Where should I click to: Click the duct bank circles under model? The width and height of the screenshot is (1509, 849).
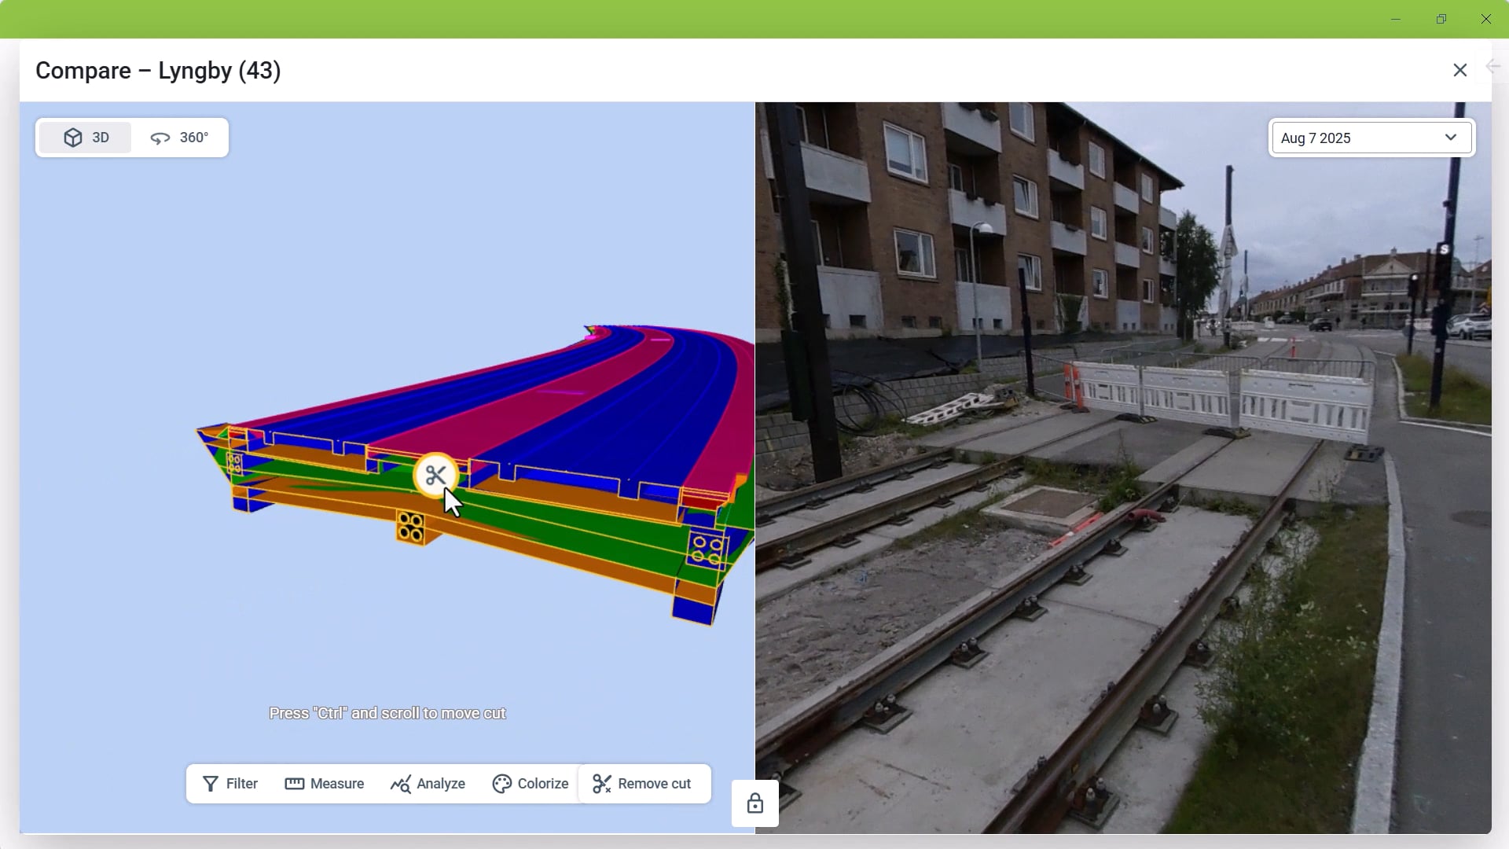[410, 527]
